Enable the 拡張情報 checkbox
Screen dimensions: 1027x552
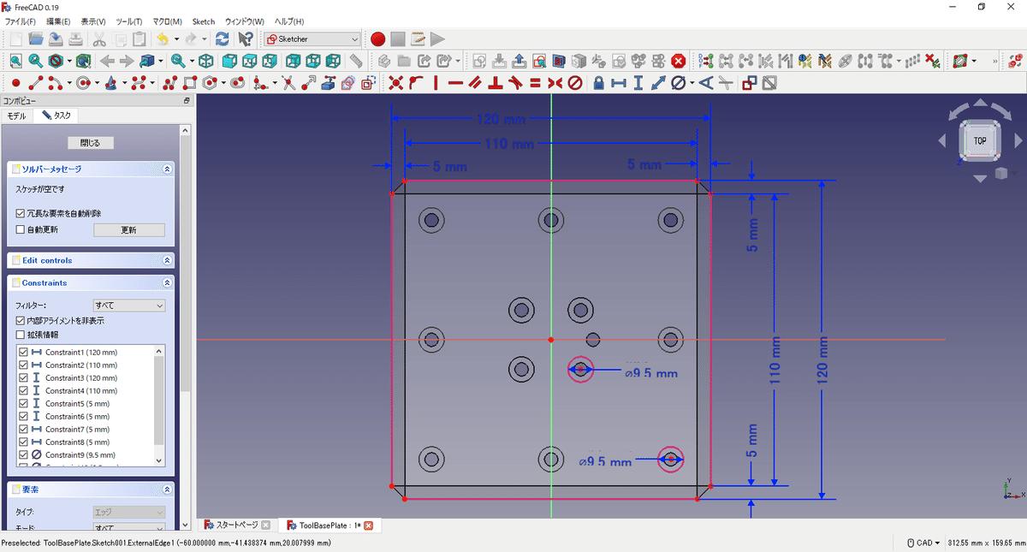(x=21, y=335)
